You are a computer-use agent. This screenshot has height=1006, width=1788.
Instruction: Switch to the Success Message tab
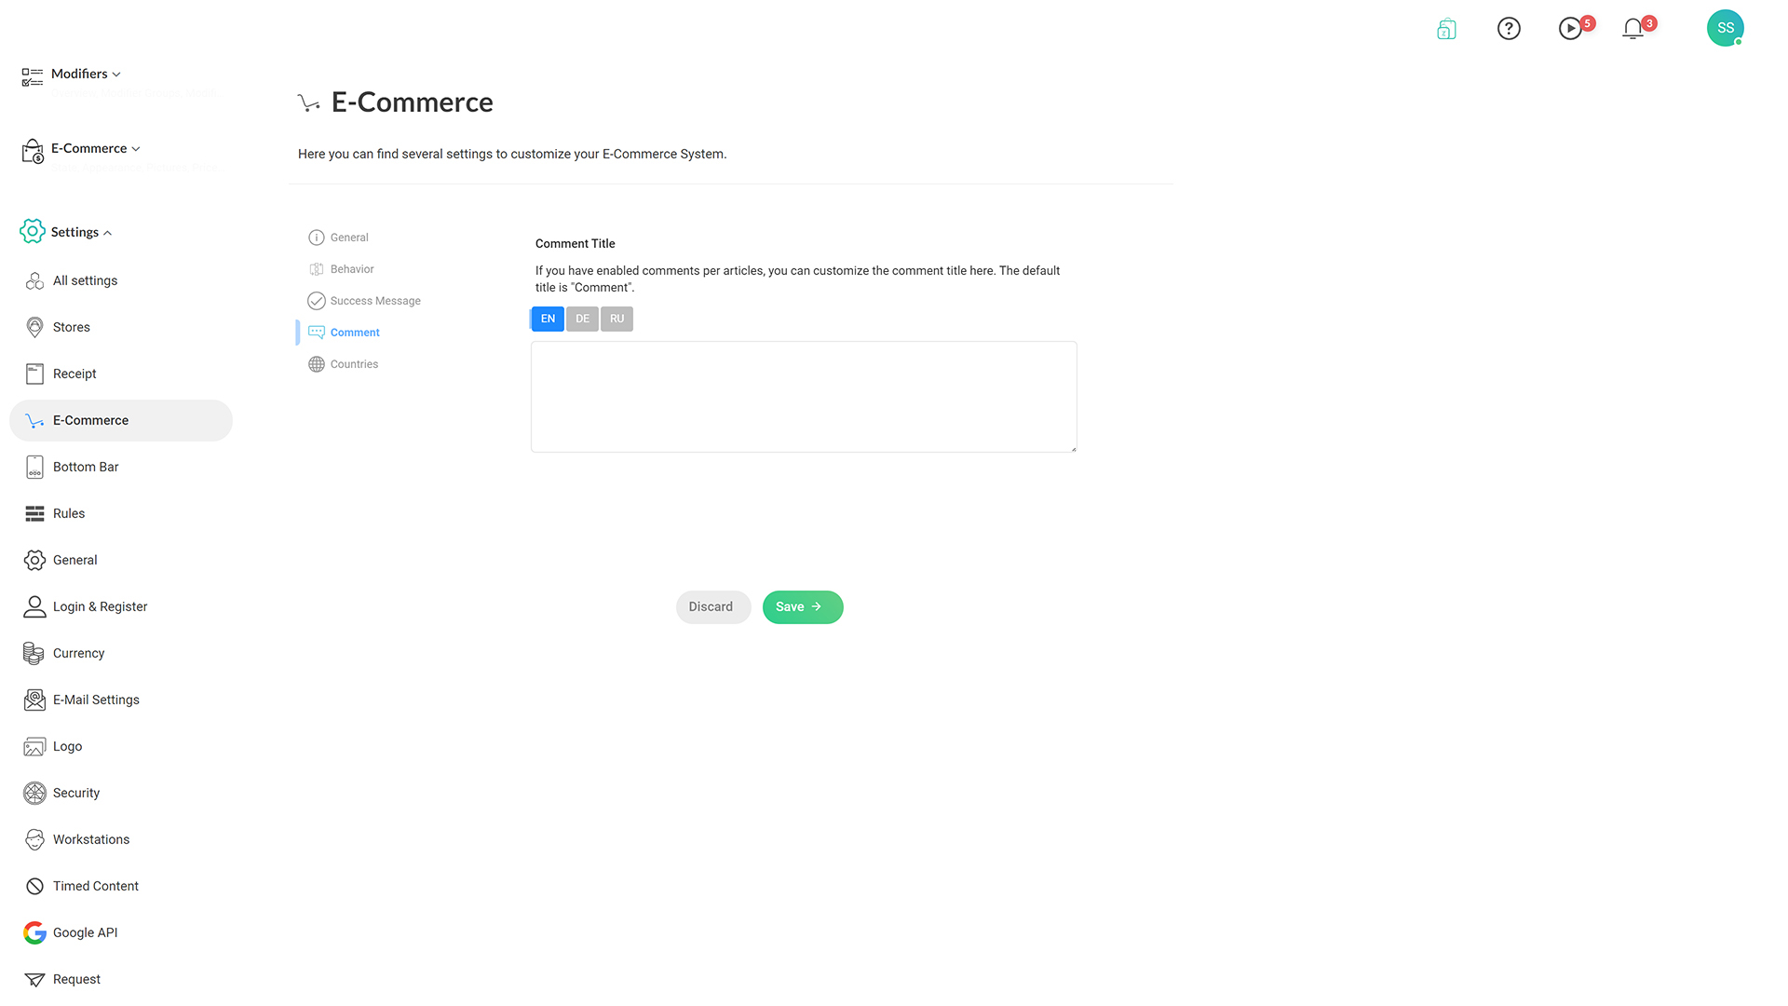[375, 301]
